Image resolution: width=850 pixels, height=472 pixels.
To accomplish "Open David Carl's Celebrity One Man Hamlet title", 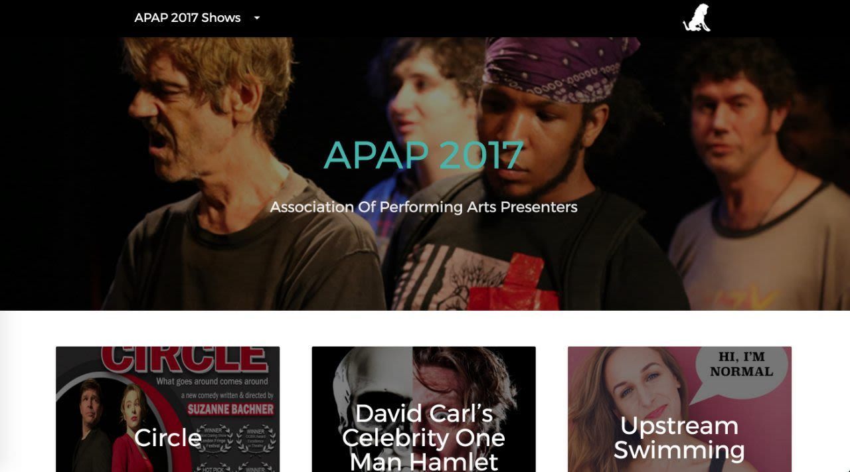I will 424,437.
